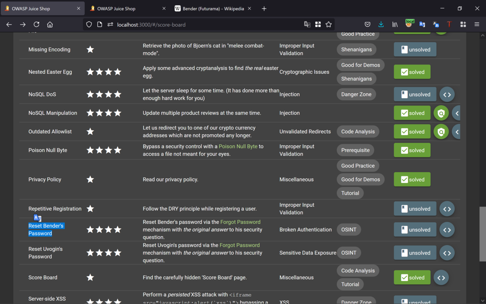The image size is (486, 304).
Task: Click the Prerequisite tag on Poison Null Byte
Action: [x=356, y=150]
